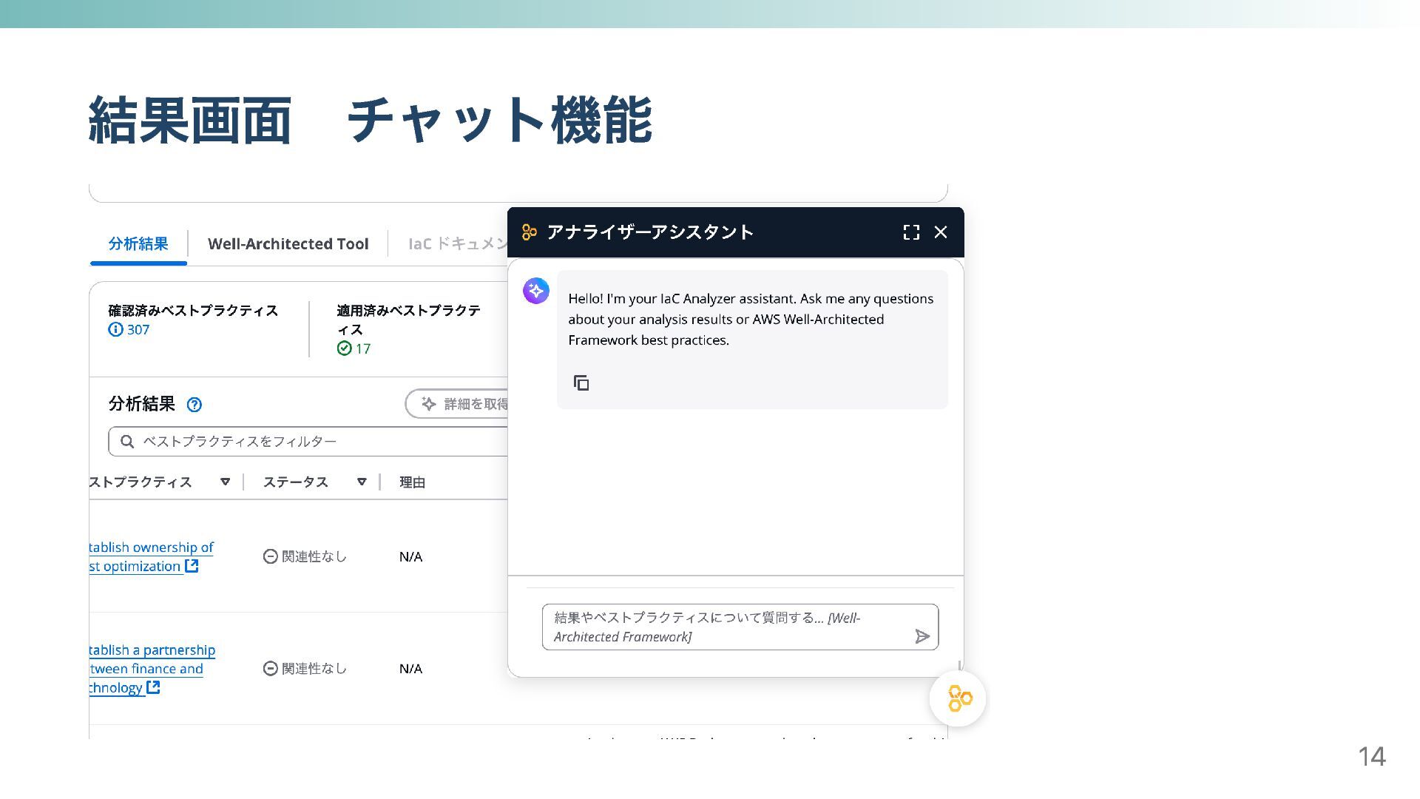Expand the ステータス column sort dropdown
Image resolution: width=1420 pixels, height=799 pixels.
coord(362,482)
